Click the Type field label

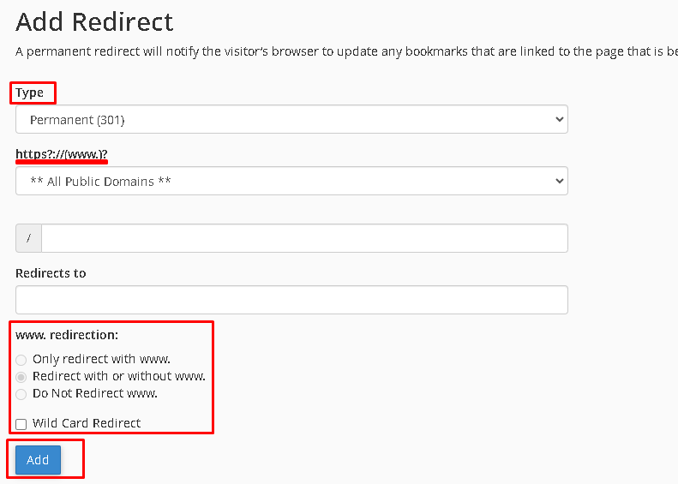29,93
